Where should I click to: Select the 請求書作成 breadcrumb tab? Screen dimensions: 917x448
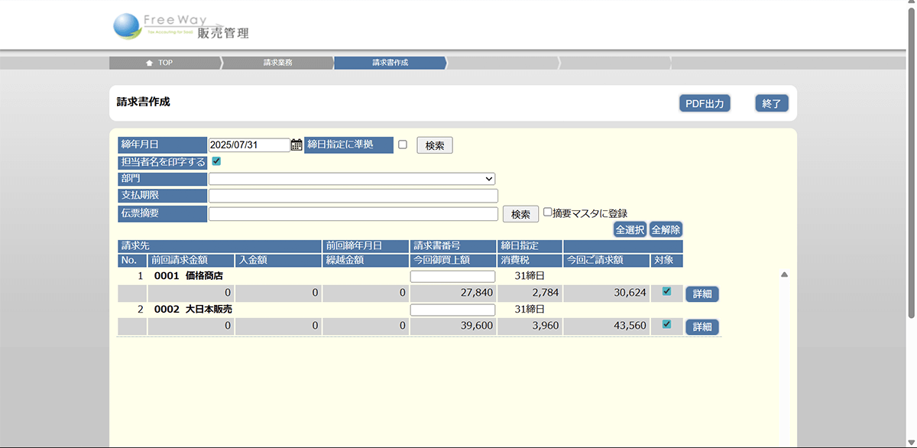tap(390, 63)
